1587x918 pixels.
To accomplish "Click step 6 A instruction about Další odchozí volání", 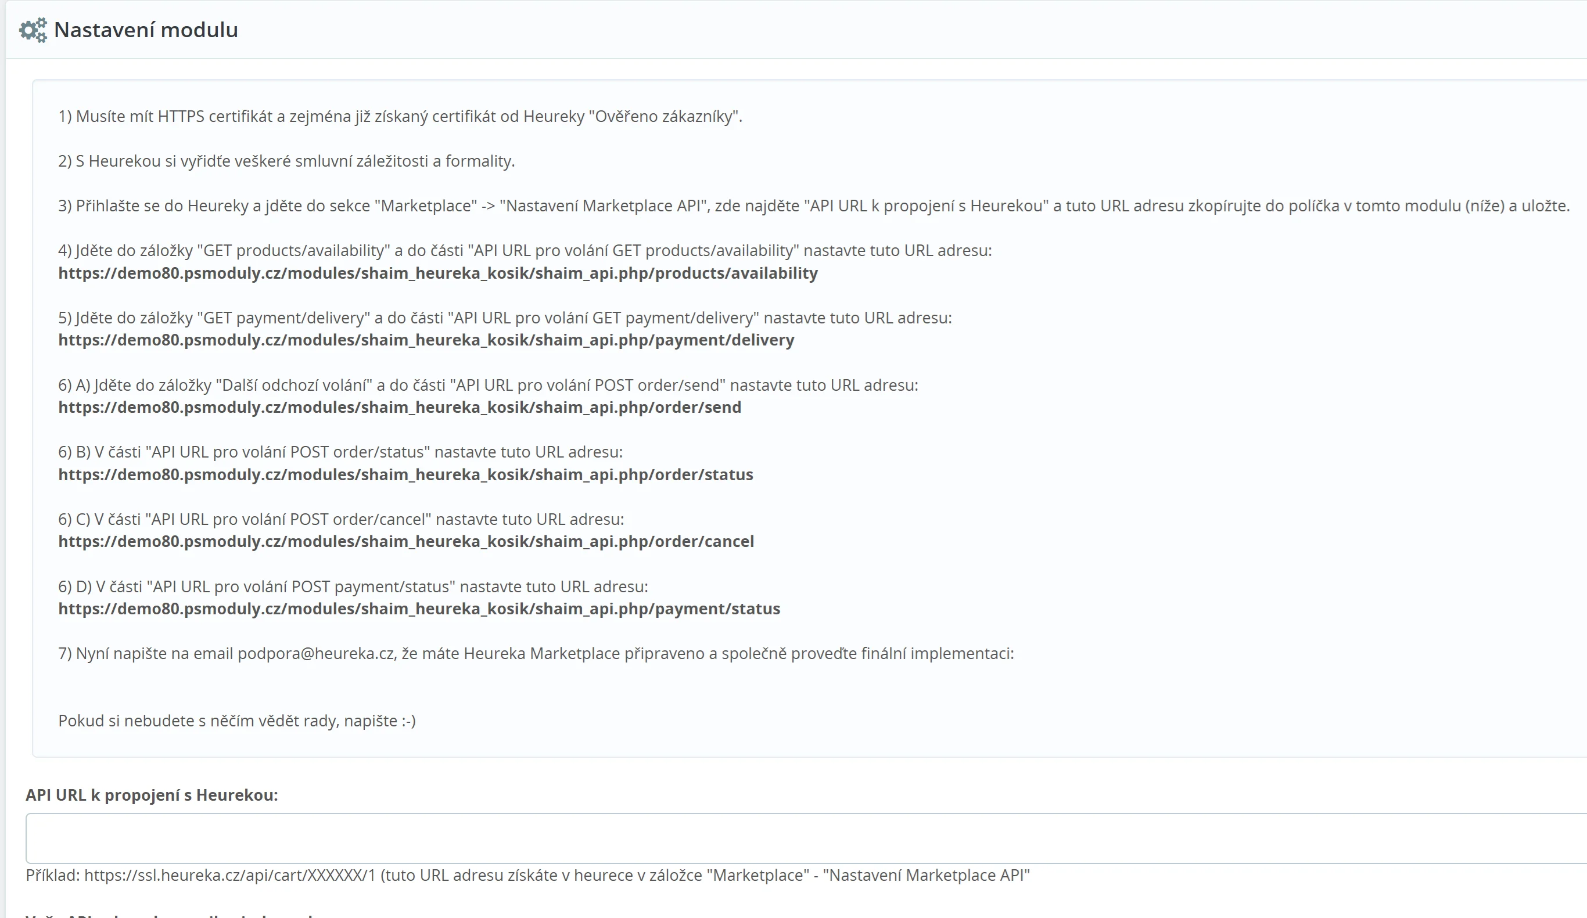I will pyautogui.click(x=488, y=386).
